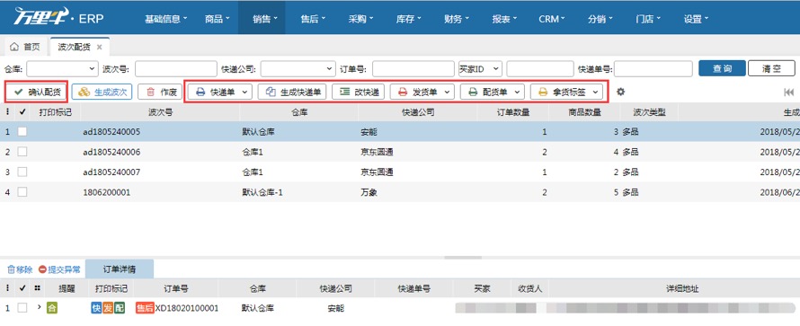Screen dimensions: 800x326
Task: Sort by 订单数量 column header
Action: [x=513, y=112]
